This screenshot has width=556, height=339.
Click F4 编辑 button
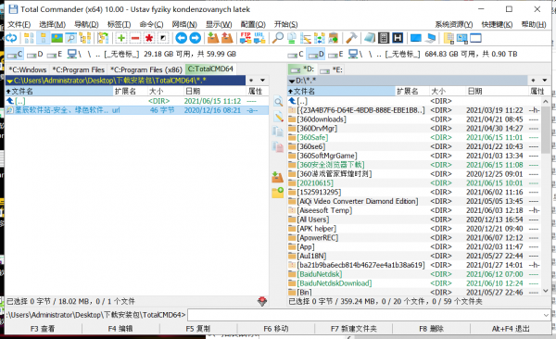click(x=120, y=329)
